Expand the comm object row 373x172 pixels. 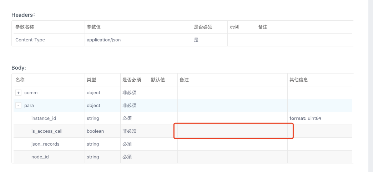(x=19, y=93)
